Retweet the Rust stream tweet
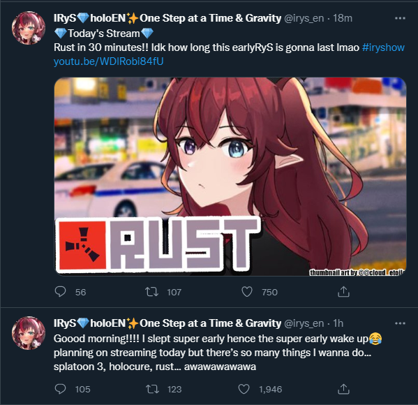 [151, 292]
